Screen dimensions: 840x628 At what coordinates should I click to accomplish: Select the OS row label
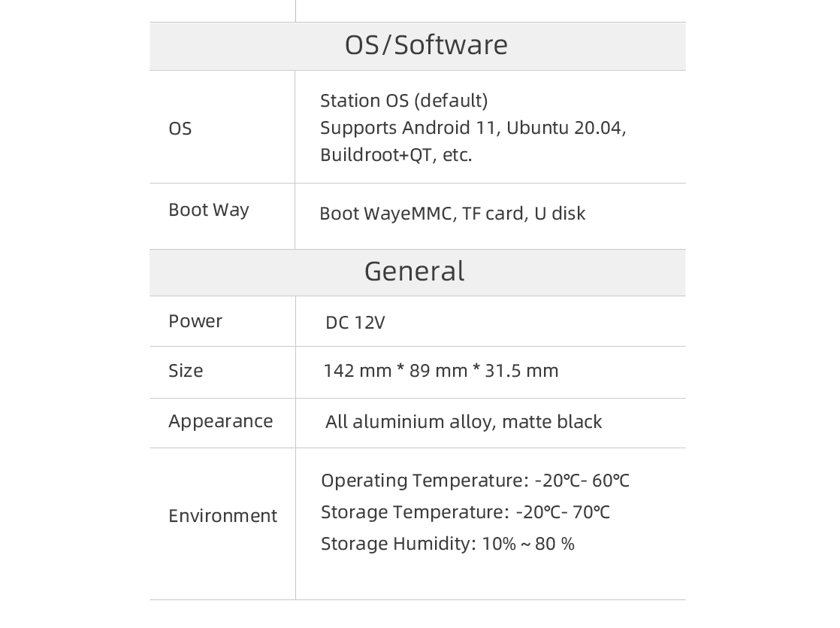tap(180, 129)
